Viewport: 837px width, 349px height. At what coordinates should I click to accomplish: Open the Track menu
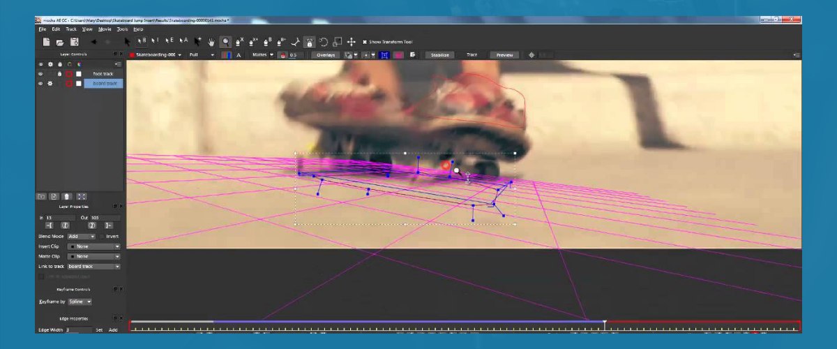pos(71,29)
